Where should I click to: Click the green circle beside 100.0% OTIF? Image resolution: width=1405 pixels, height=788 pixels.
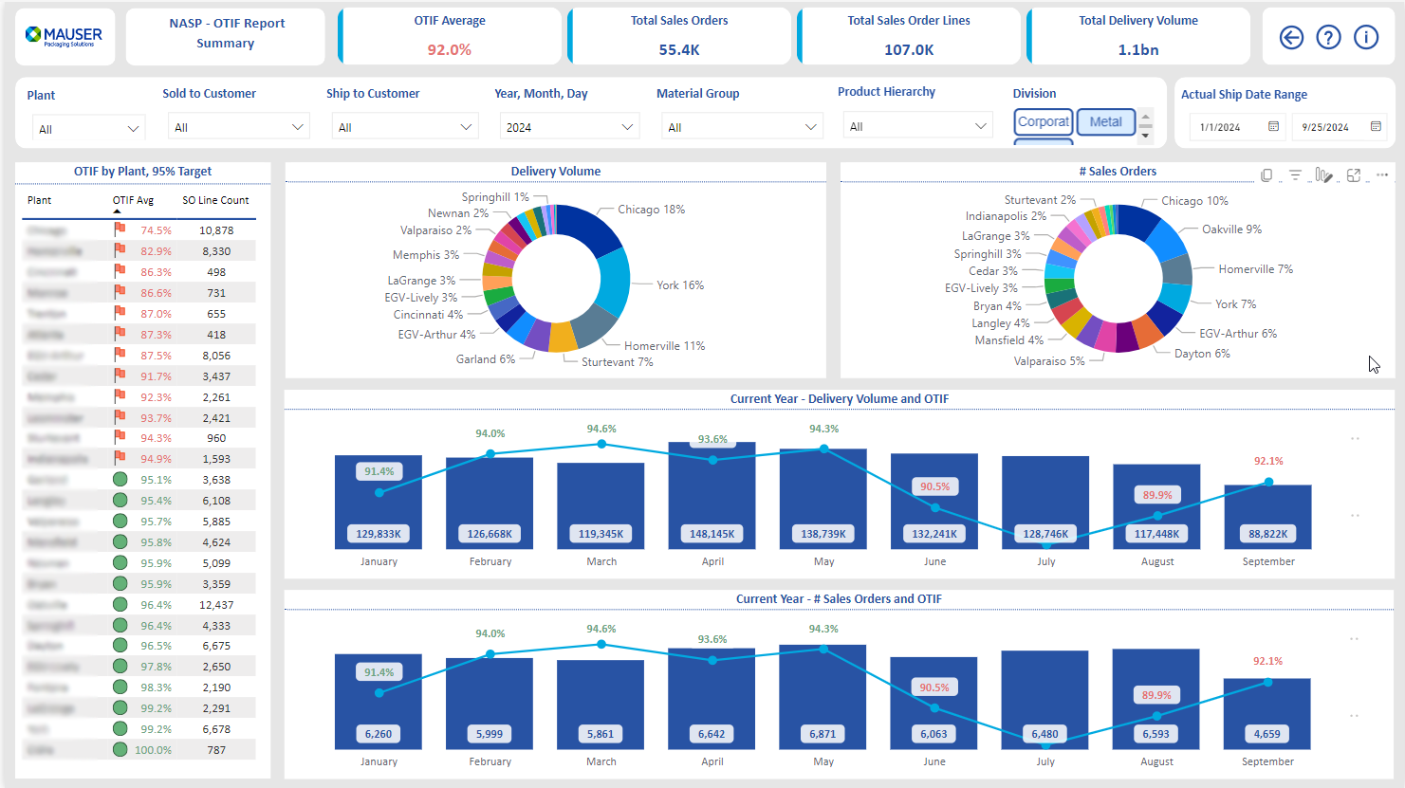pos(120,749)
